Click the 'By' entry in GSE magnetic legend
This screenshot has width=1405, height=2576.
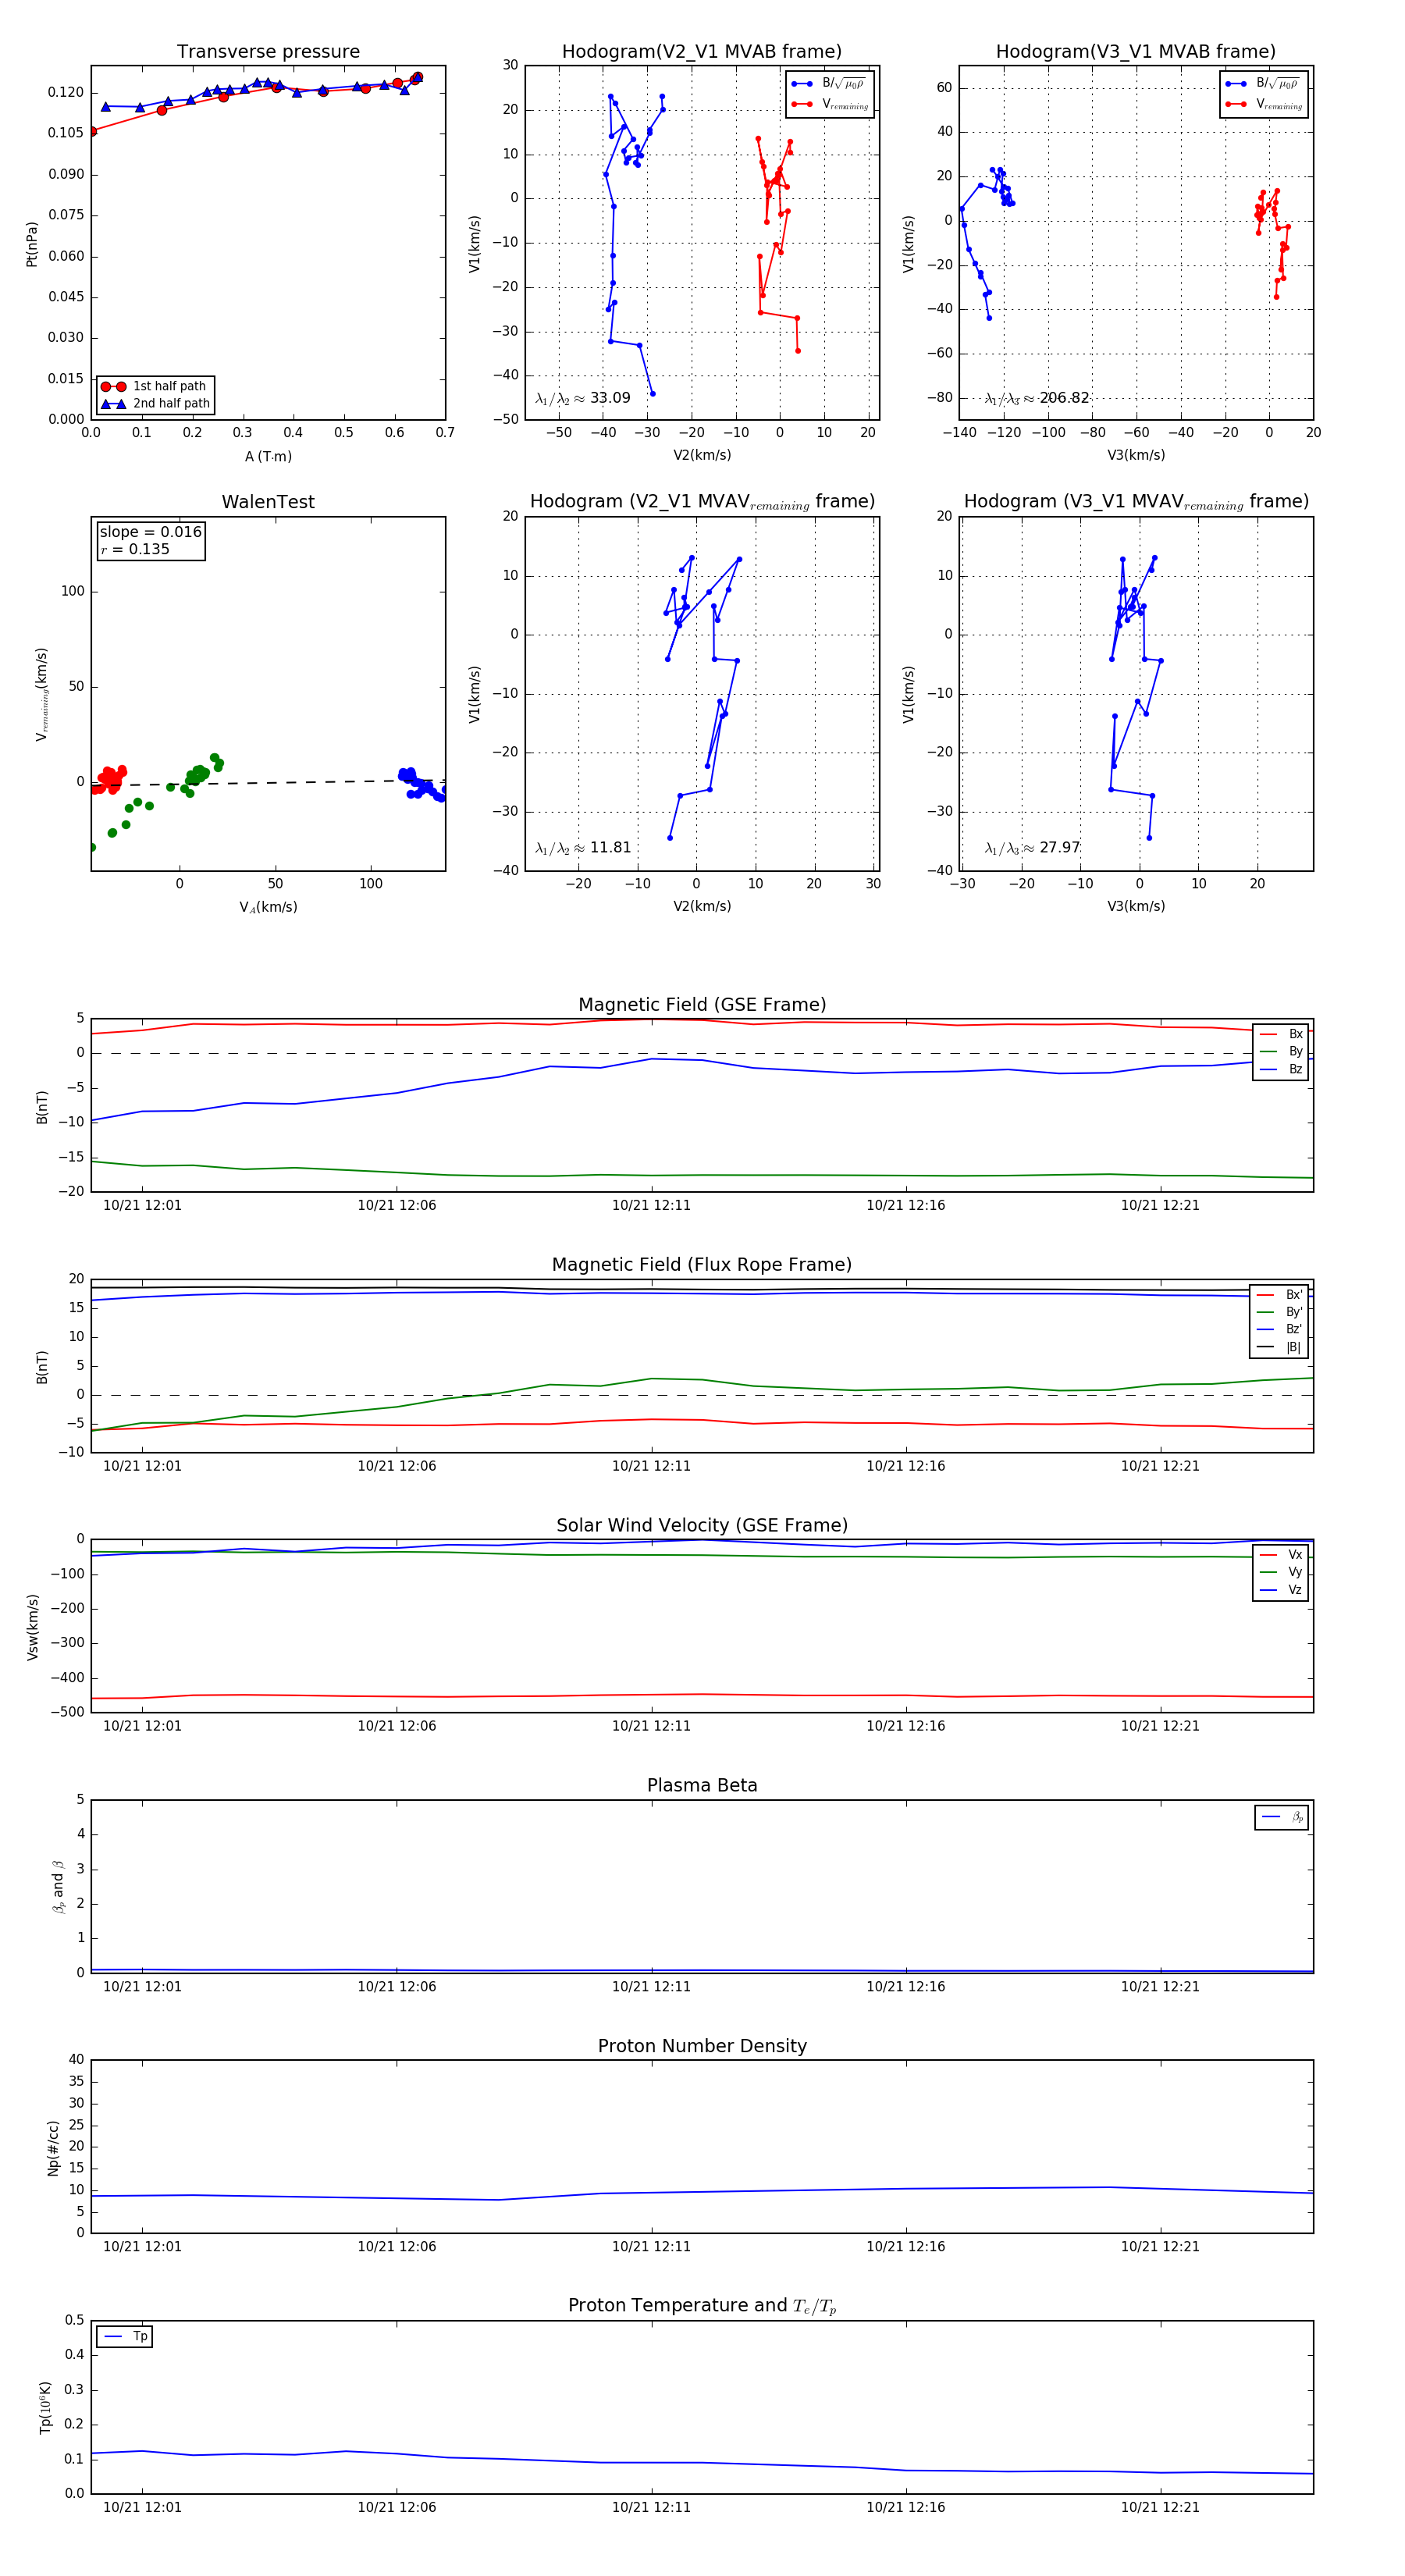1282,1051
